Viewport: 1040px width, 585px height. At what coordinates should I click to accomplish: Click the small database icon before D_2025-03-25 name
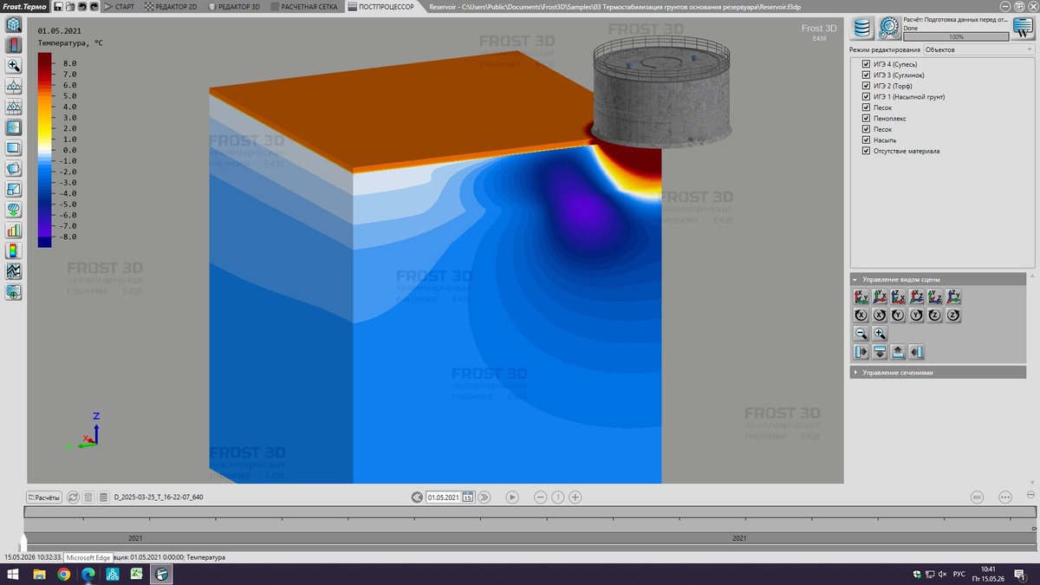click(104, 497)
